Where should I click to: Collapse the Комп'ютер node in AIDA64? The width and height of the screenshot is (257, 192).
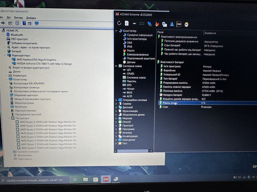tap(116, 31)
